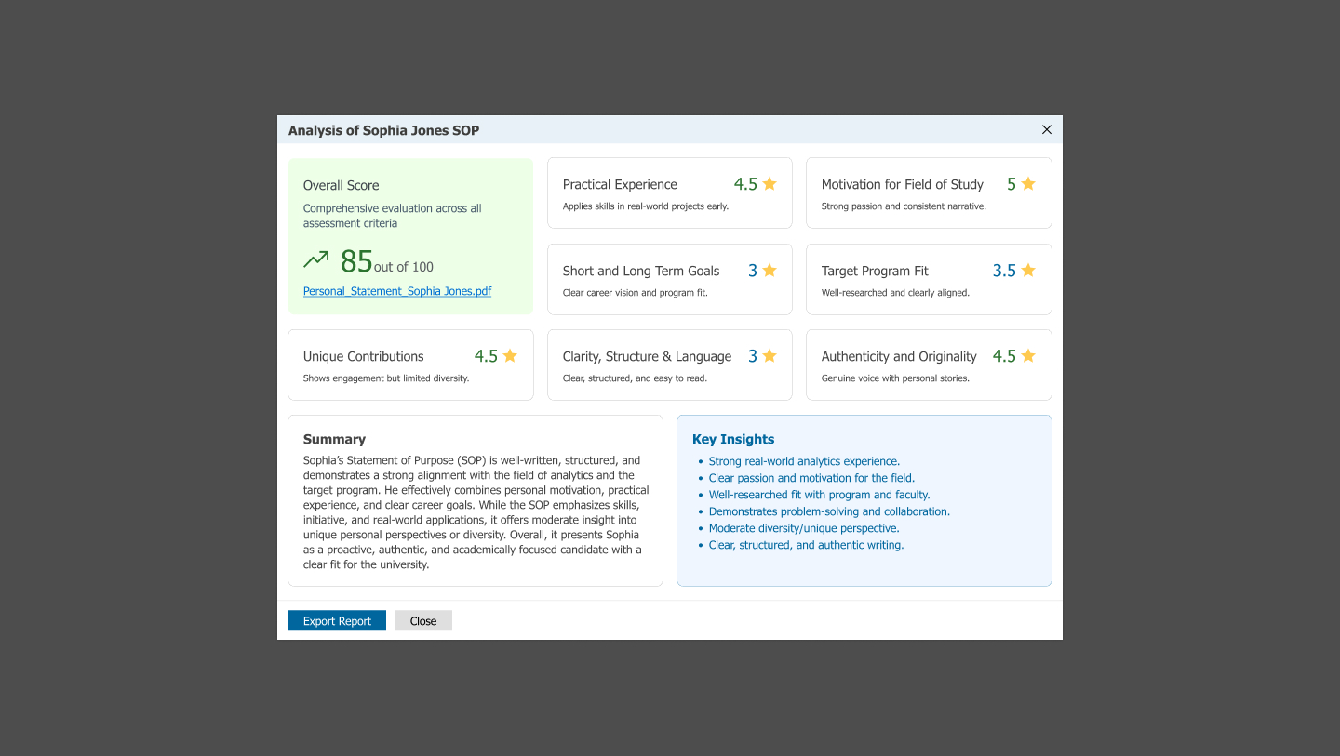Click the Summary heading
This screenshot has height=756, width=1340.
click(334, 439)
